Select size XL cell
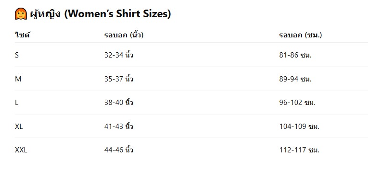368x185 pixels. 19,127
